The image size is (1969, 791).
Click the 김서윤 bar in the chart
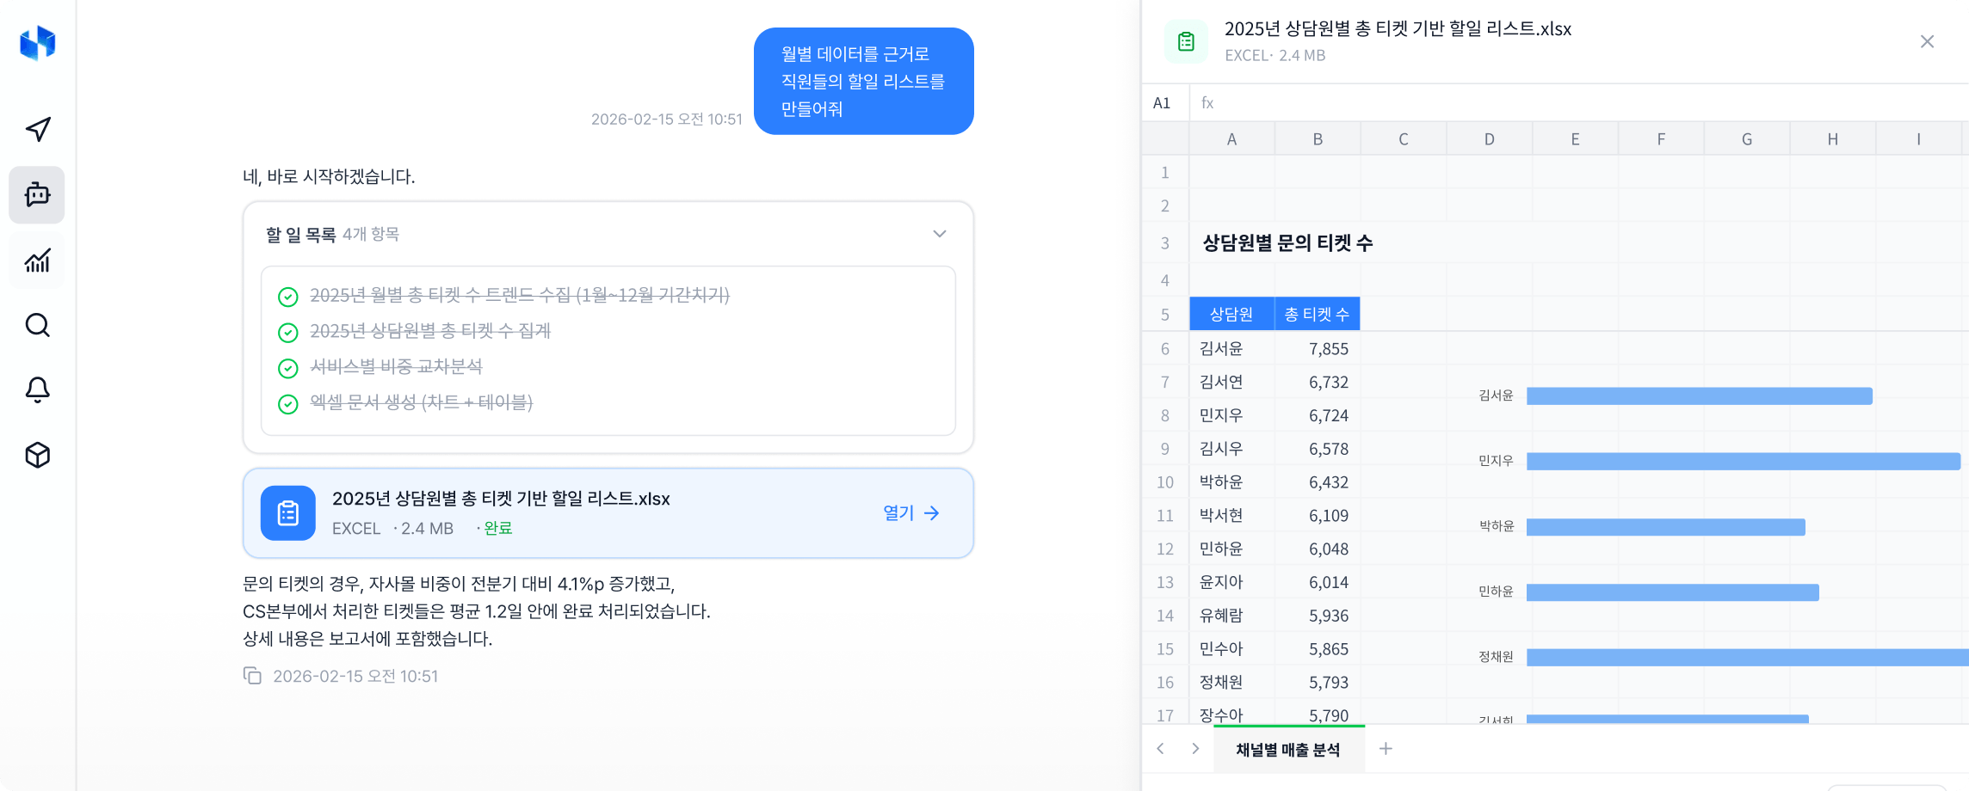pos(1699,395)
